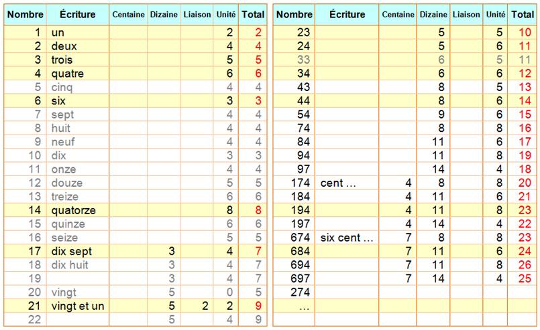Click the 'Total' header in right table

click(522, 14)
